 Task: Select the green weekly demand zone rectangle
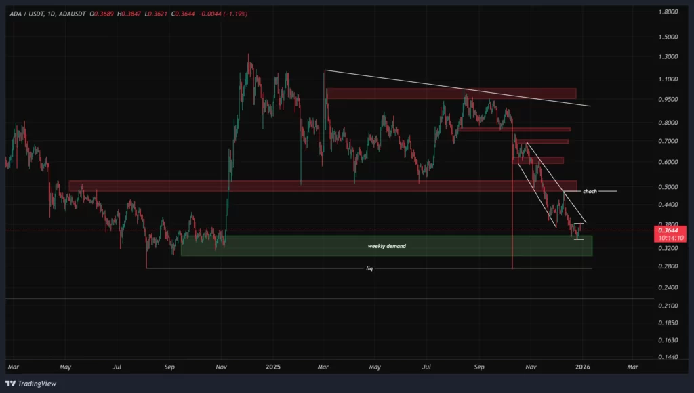coord(386,246)
